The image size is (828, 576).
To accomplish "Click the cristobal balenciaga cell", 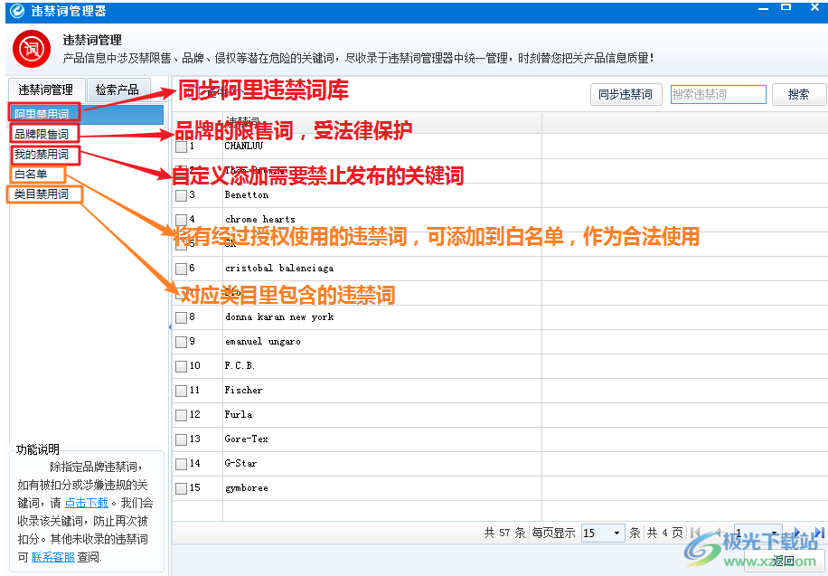I will coord(382,269).
